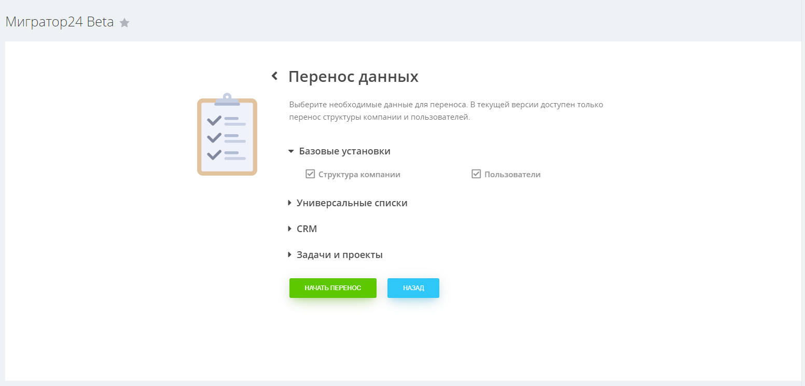Open the Задачи и проекты section title

click(339, 255)
